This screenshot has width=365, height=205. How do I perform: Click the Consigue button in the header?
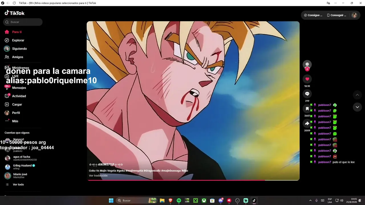[313, 15]
